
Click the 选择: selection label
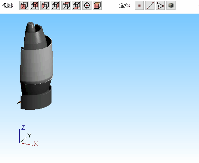point(124,6)
